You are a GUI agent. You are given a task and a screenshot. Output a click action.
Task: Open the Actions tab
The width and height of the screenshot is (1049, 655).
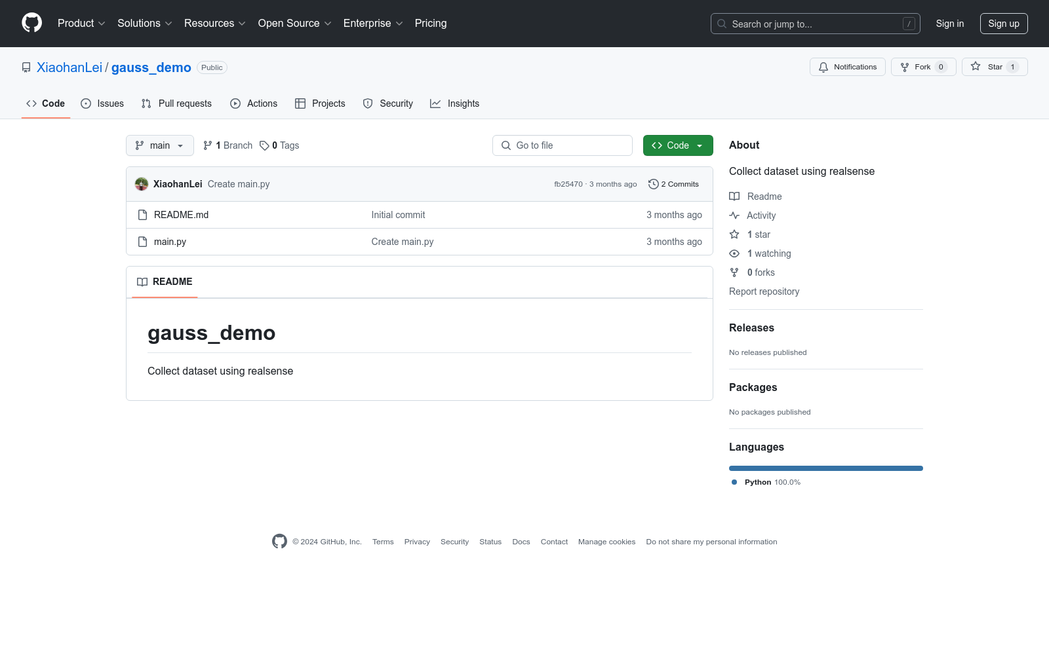point(254,103)
